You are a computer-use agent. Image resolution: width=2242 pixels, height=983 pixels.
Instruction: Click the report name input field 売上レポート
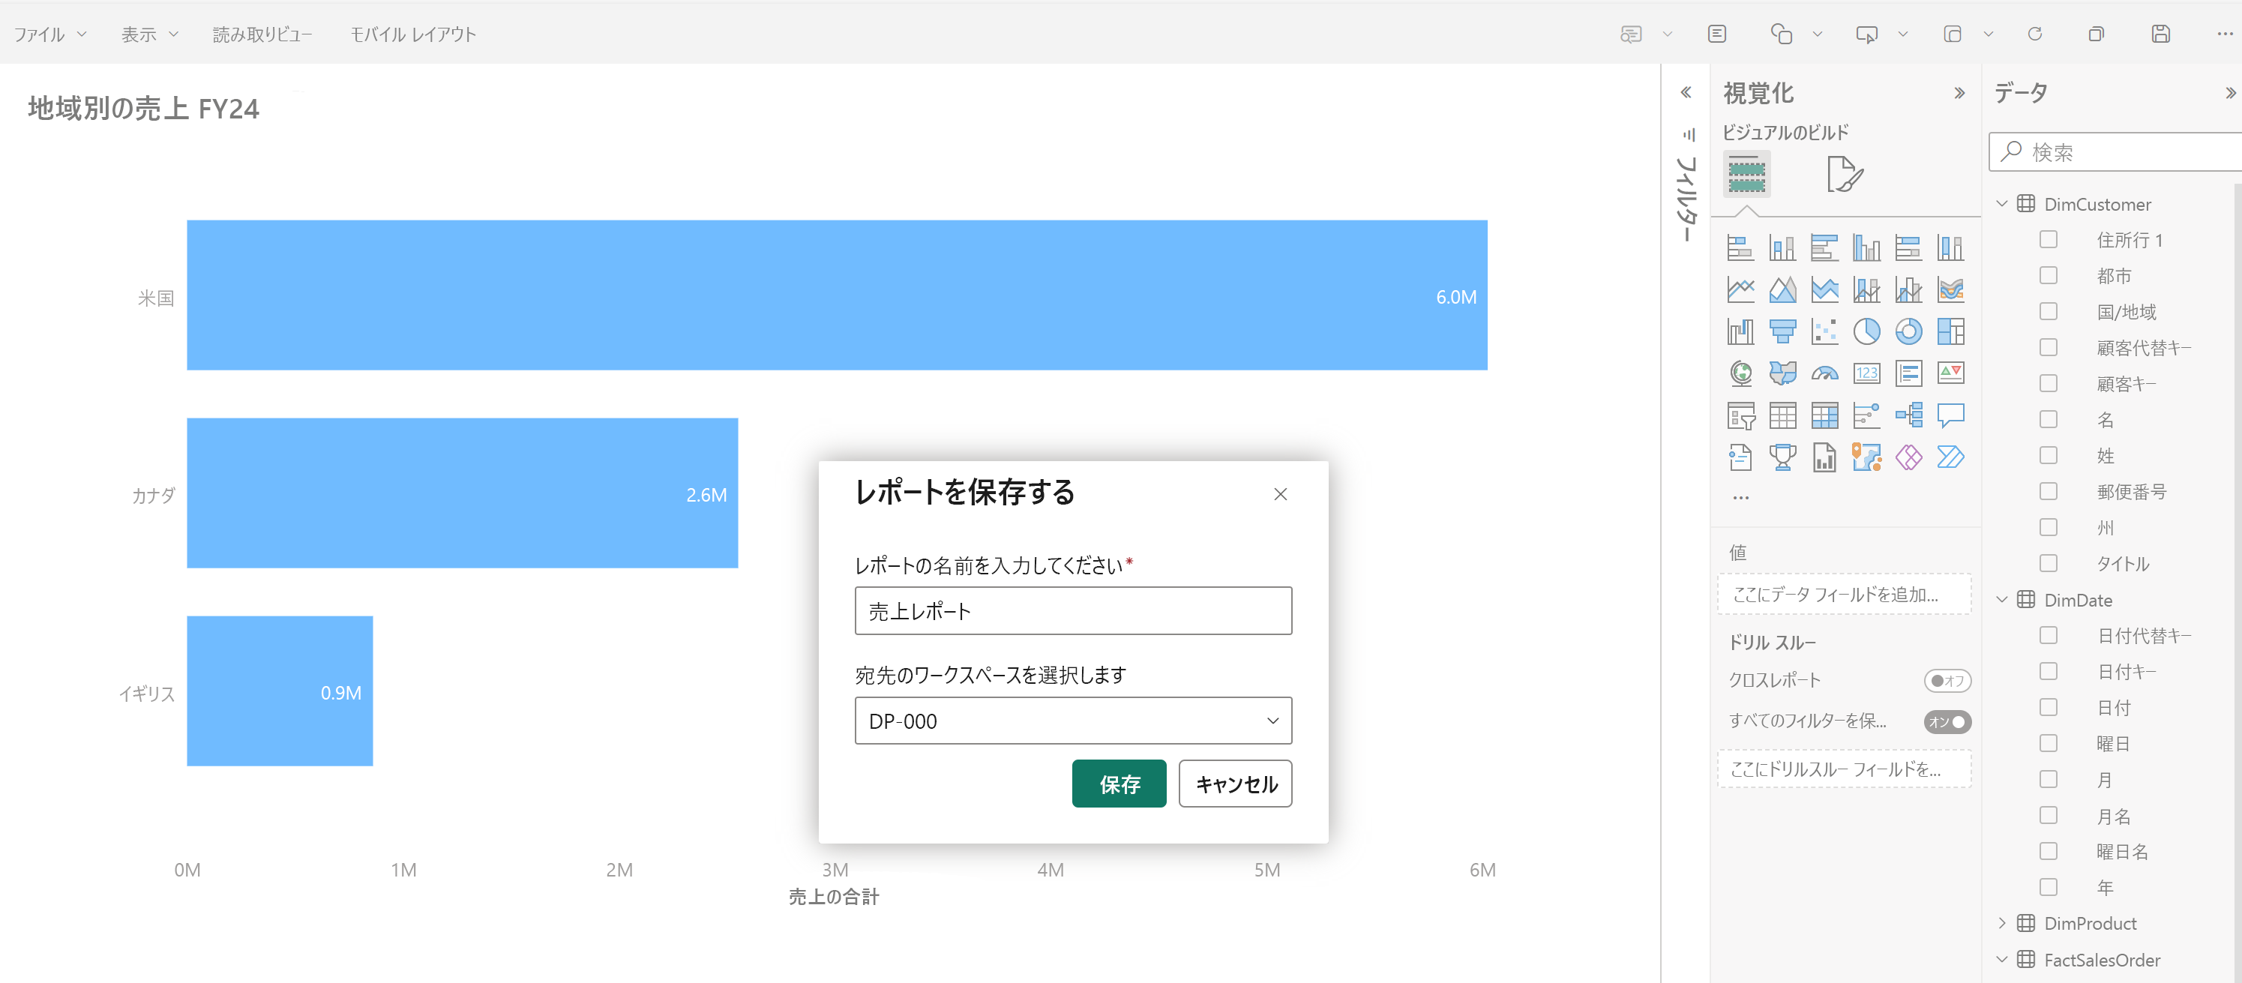[x=1072, y=610]
